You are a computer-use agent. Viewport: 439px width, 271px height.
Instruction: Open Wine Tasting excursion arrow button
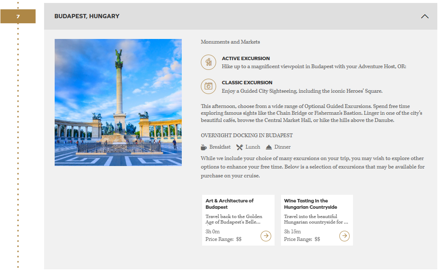point(345,236)
